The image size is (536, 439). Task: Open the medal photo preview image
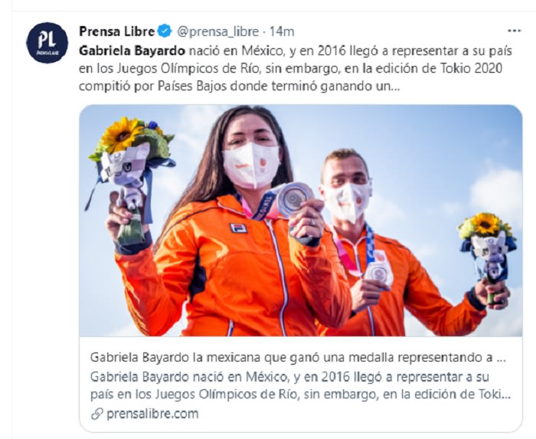click(x=301, y=221)
